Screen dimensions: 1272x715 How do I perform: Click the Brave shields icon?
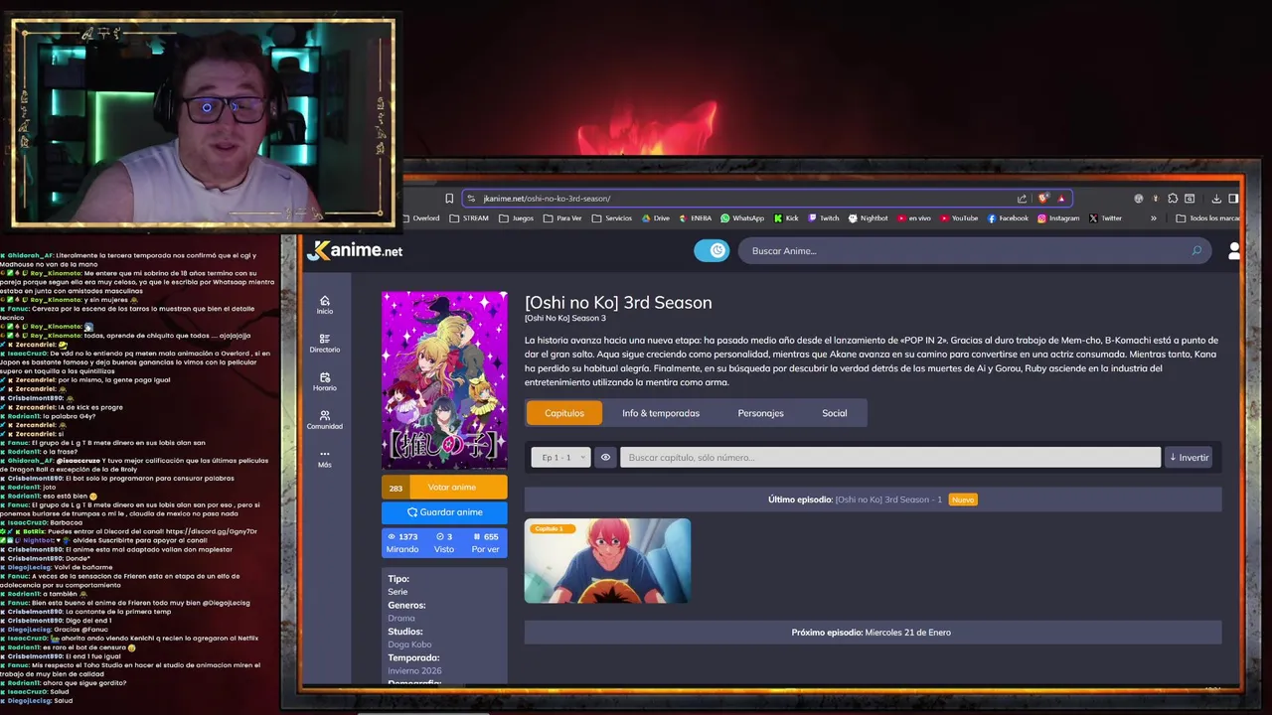pyautogui.click(x=1042, y=199)
